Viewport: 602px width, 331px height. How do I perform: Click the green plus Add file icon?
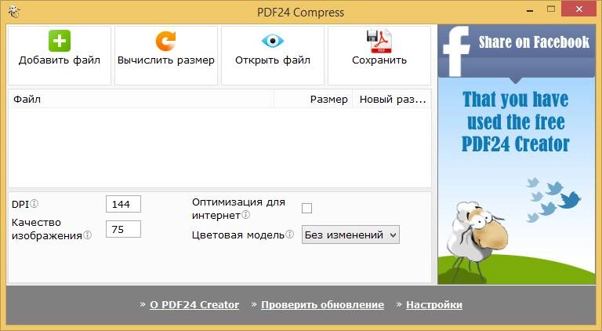pyautogui.click(x=60, y=41)
